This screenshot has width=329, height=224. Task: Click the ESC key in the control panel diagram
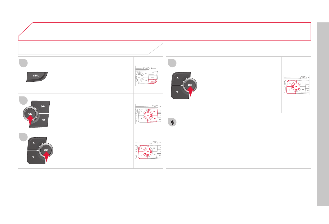tap(153, 72)
